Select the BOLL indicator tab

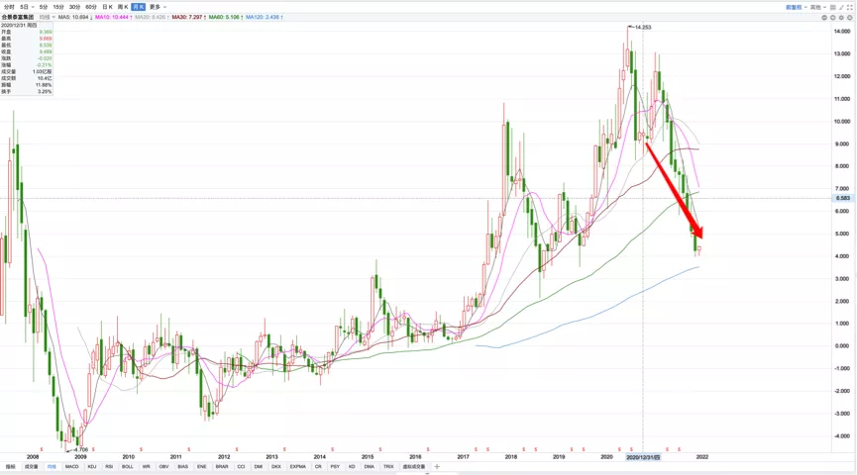pos(128,467)
